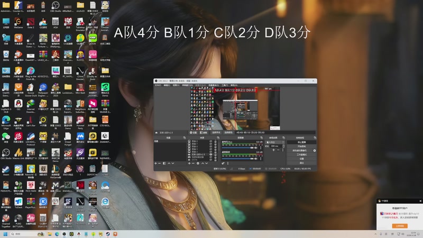Open WeGame desktop shortcut
The width and height of the screenshot is (423, 238).
pos(19,23)
